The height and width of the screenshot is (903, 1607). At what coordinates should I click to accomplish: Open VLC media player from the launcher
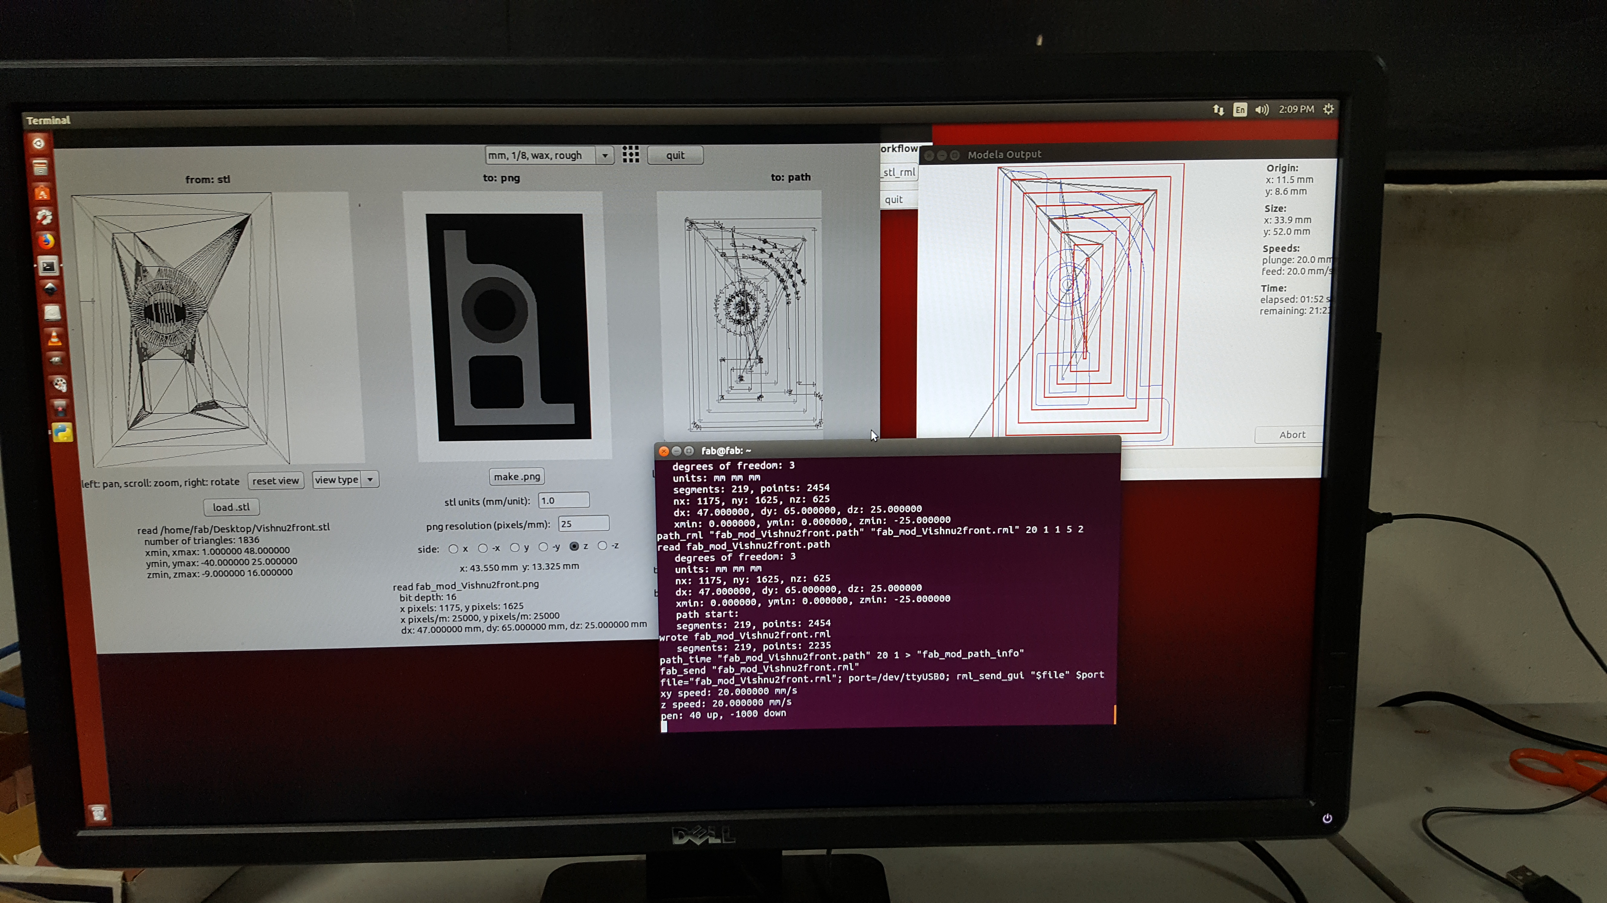click(x=55, y=338)
